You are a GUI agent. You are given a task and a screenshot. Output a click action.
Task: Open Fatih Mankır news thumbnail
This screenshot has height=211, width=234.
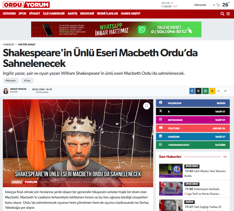tap(171, 171)
